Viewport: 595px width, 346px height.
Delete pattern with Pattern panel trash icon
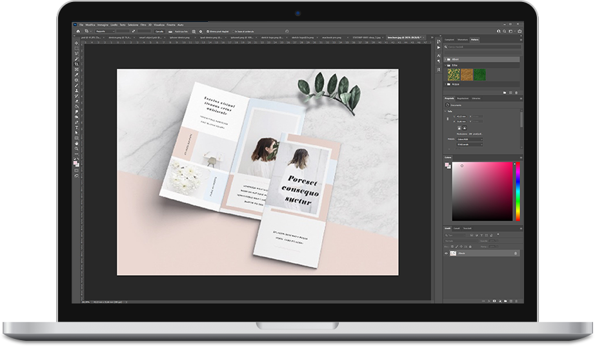(x=516, y=93)
